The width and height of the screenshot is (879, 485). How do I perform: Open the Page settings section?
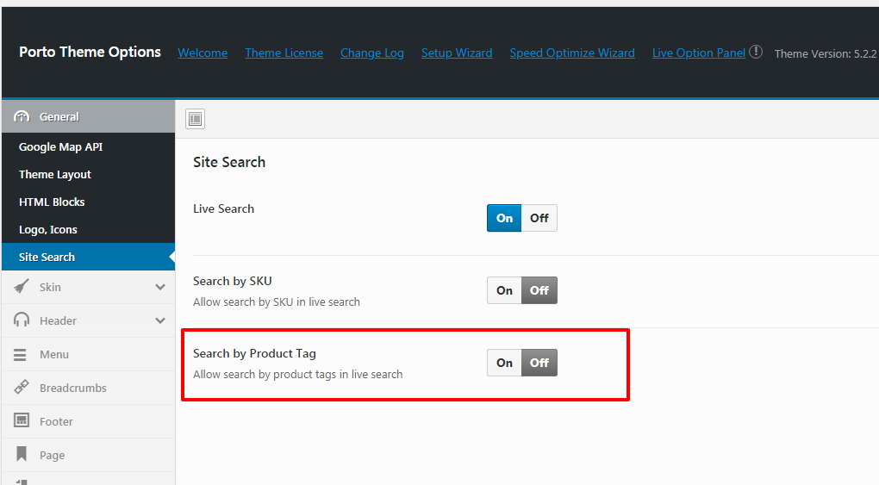pyautogui.click(x=89, y=456)
